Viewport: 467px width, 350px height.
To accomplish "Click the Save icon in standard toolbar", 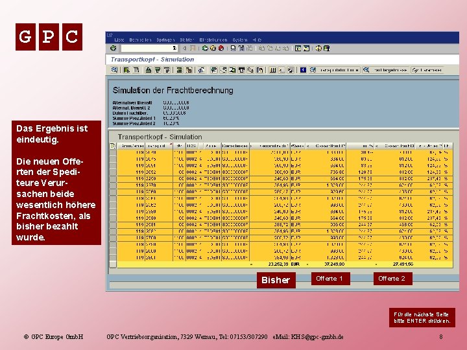I will [193, 48].
